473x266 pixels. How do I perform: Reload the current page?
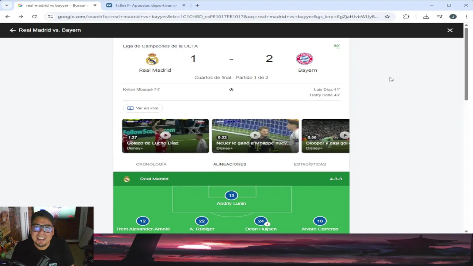pos(34,17)
